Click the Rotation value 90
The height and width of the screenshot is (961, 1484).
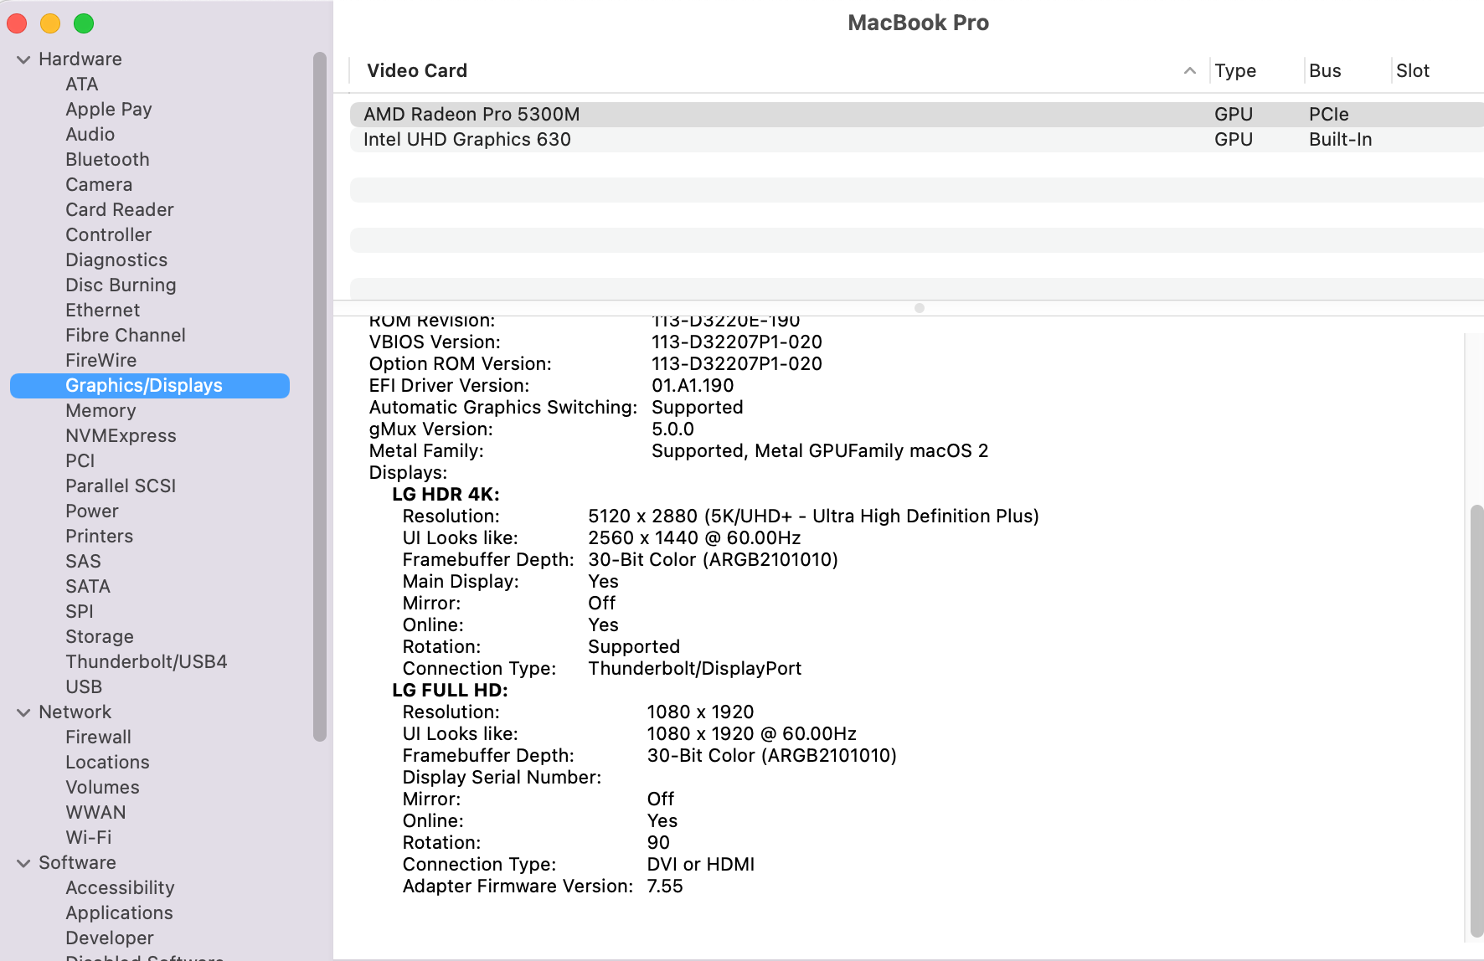[x=658, y=843]
